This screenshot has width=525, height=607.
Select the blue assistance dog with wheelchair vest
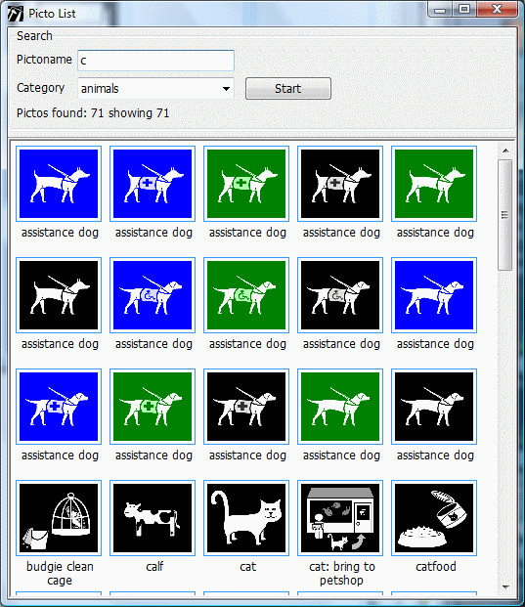point(153,295)
